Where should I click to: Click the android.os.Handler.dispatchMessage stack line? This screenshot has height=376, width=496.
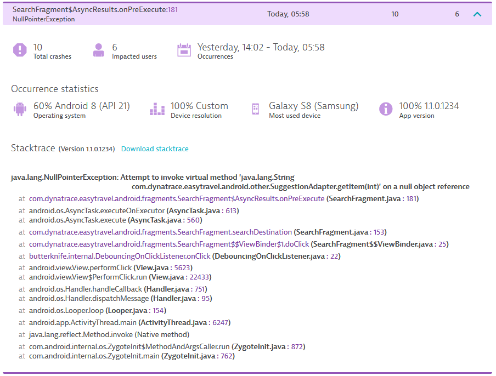115,299
